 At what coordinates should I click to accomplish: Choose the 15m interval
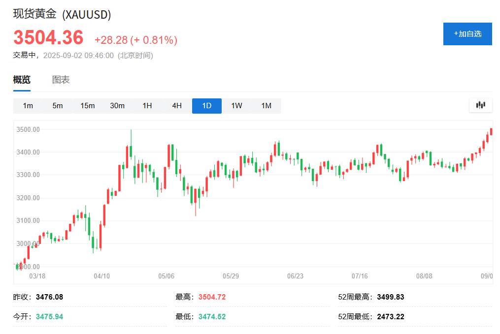point(88,106)
